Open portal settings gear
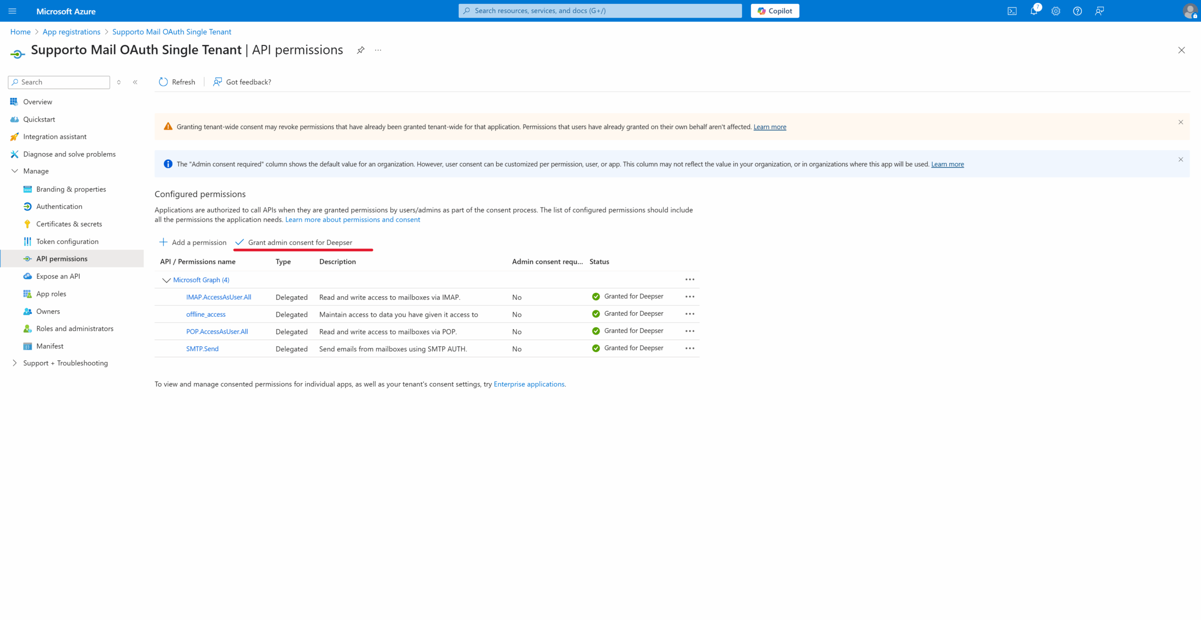The width and height of the screenshot is (1201, 620). pyautogui.click(x=1056, y=11)
